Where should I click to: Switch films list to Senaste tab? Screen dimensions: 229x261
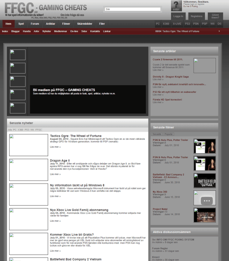[157, 134]
